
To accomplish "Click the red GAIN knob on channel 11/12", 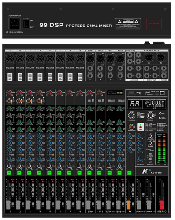I will coord(99,93).
